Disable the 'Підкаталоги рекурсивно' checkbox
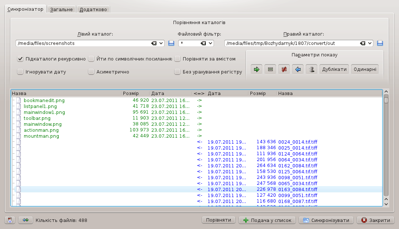This screenshot has width=399, height=229. [20, 59]
